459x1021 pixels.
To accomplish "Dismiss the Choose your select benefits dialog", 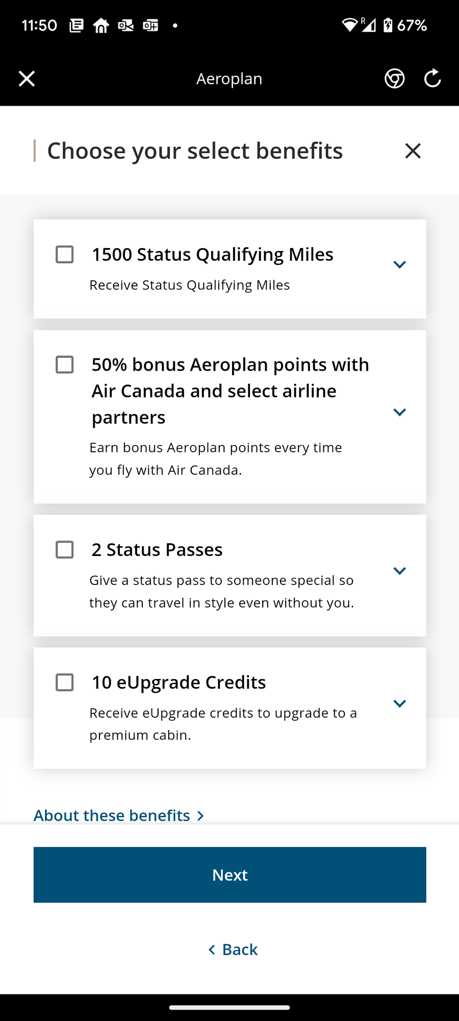I will (413, 151).
